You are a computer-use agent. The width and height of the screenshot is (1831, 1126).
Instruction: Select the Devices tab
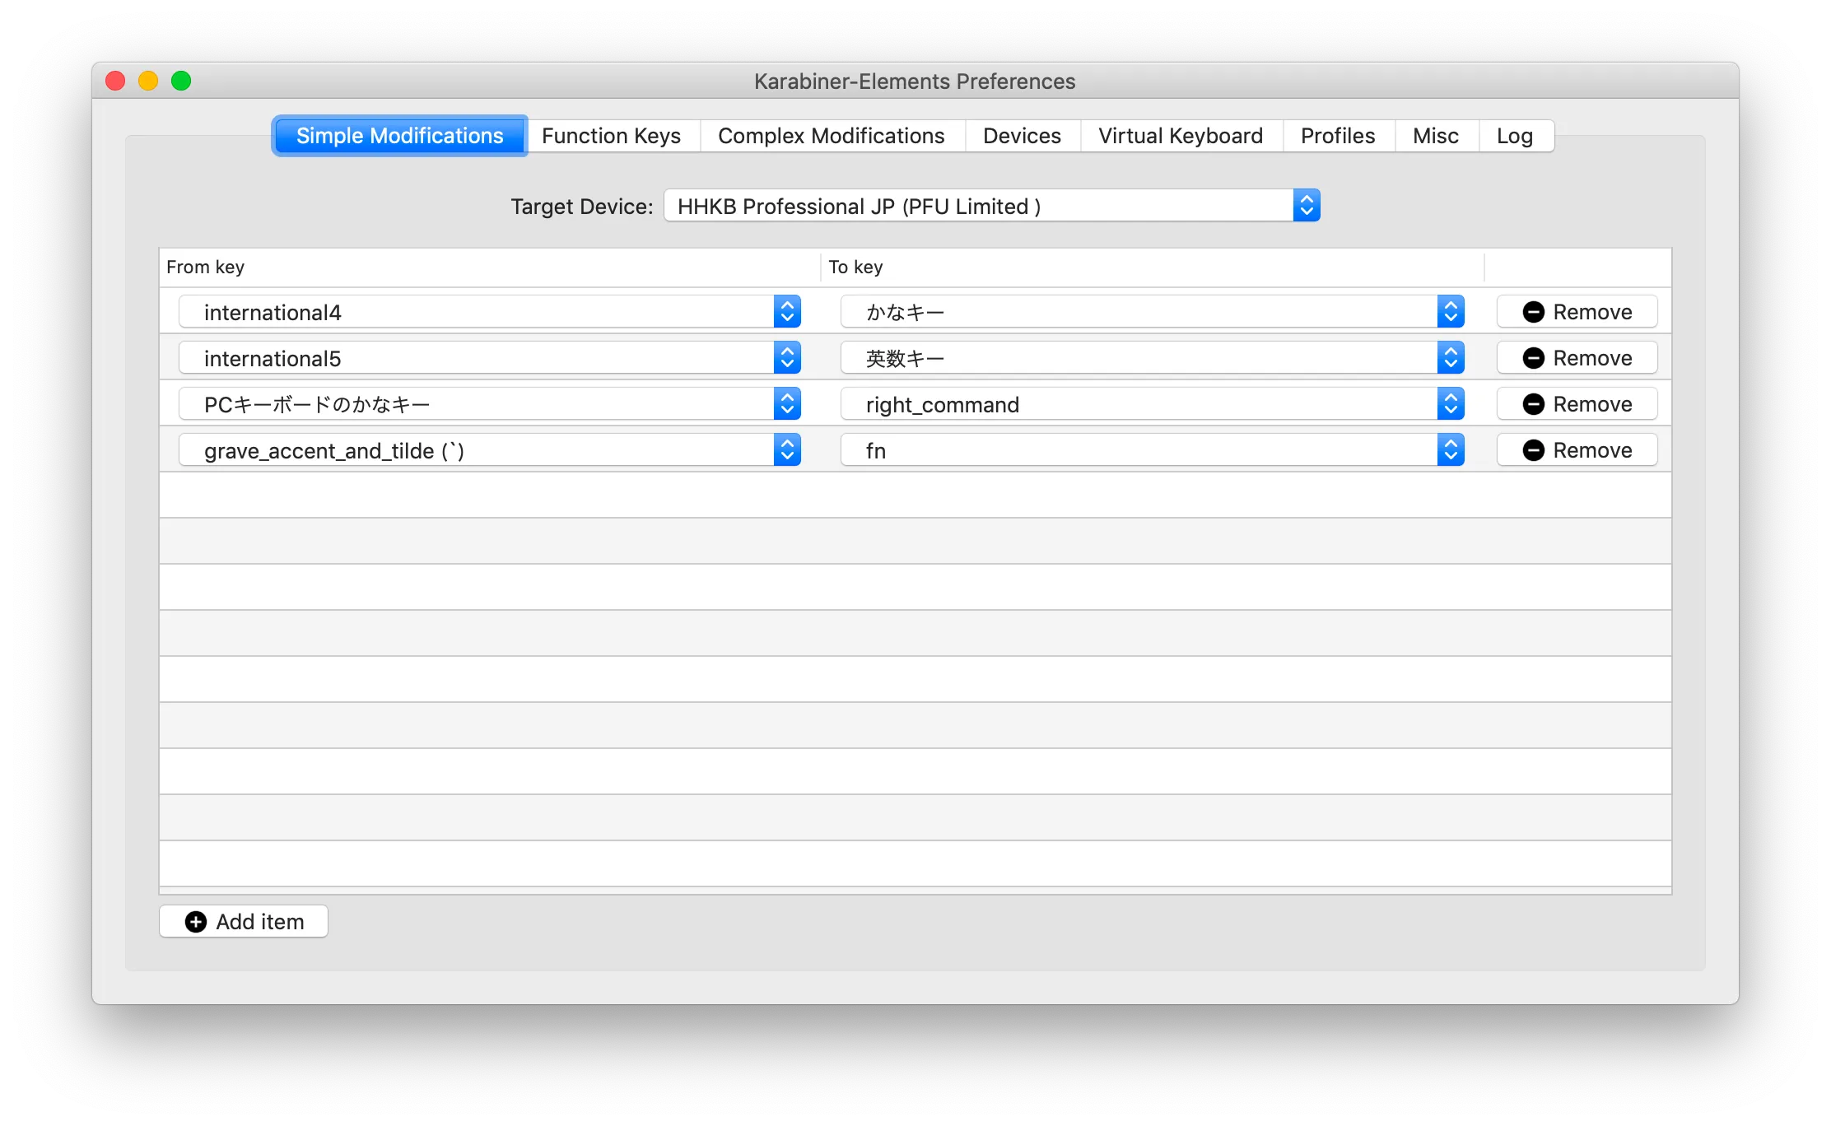[x=1022, y=135]
